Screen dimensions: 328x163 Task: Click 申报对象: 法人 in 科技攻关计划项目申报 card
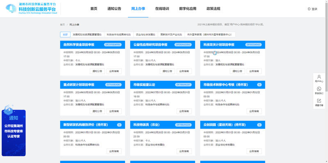(x=212, y=60)
